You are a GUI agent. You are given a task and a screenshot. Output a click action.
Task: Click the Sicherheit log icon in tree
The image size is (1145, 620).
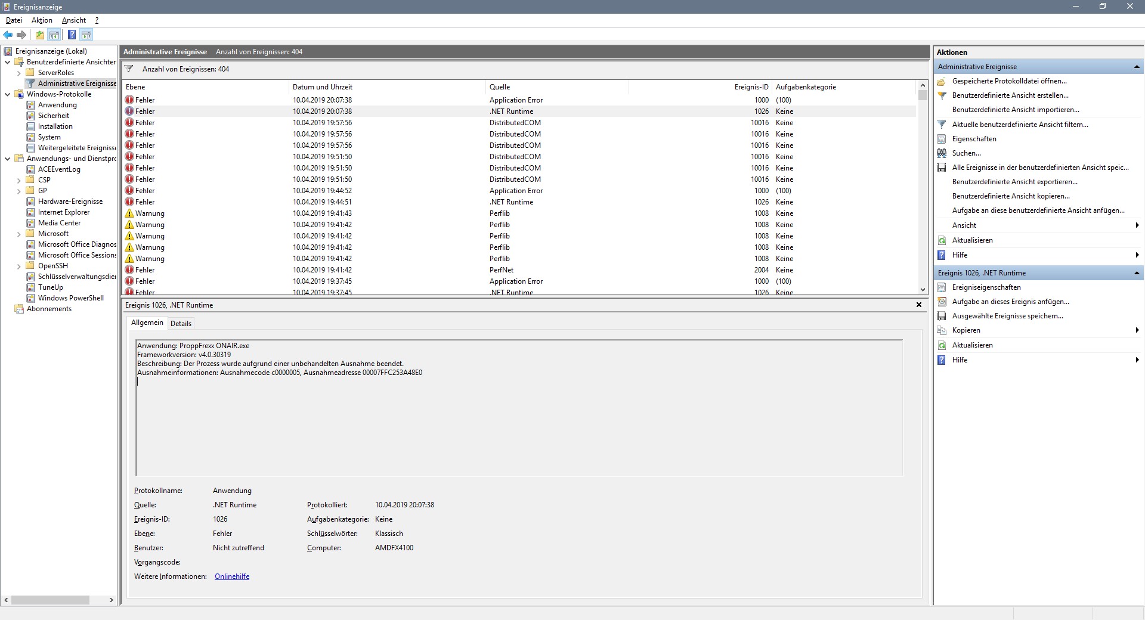pyautogui.click(x=30, y=116)
